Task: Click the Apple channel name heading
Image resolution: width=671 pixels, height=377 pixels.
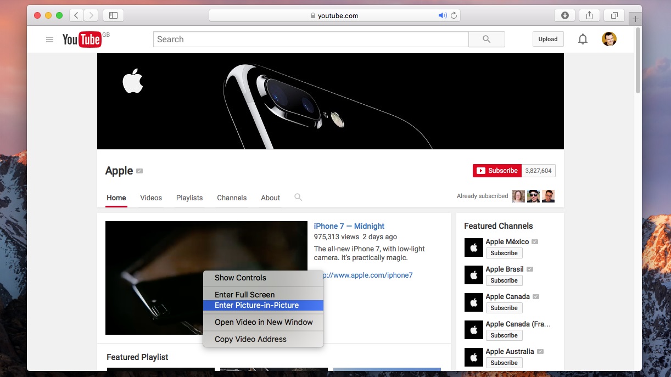Action: 119,171
